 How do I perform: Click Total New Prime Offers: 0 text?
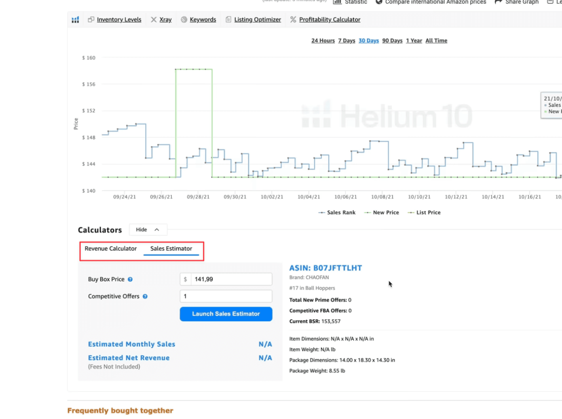tap(320, 300)
